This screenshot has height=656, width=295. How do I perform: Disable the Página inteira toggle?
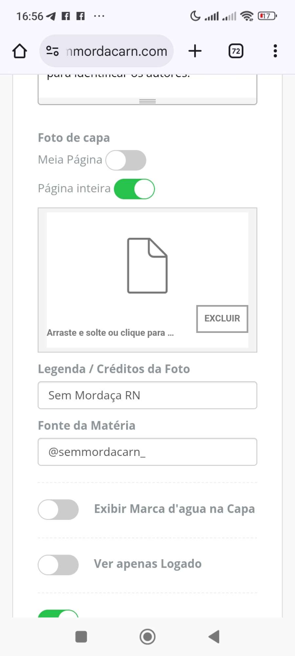(134, 189)
